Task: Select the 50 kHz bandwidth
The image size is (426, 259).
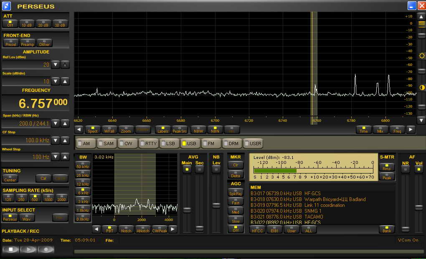Action: click(83, 166)
